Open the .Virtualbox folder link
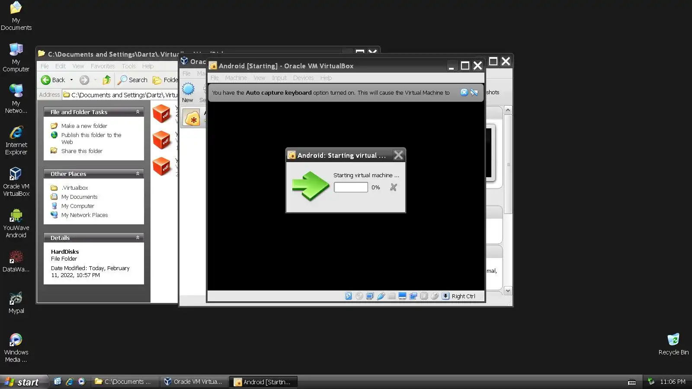This screenshot has width=692, height=389. [x=74, y=188]
